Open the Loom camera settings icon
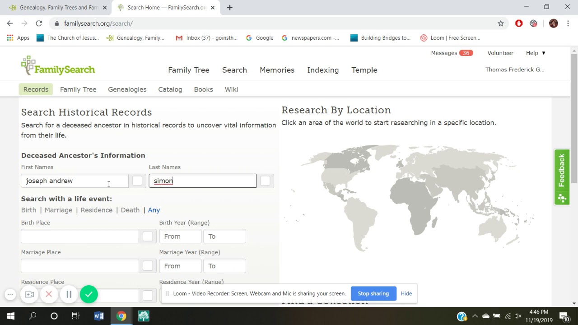The width and height of the screenshot is (578, 325). pyautogui.click(x=29, y=294)
